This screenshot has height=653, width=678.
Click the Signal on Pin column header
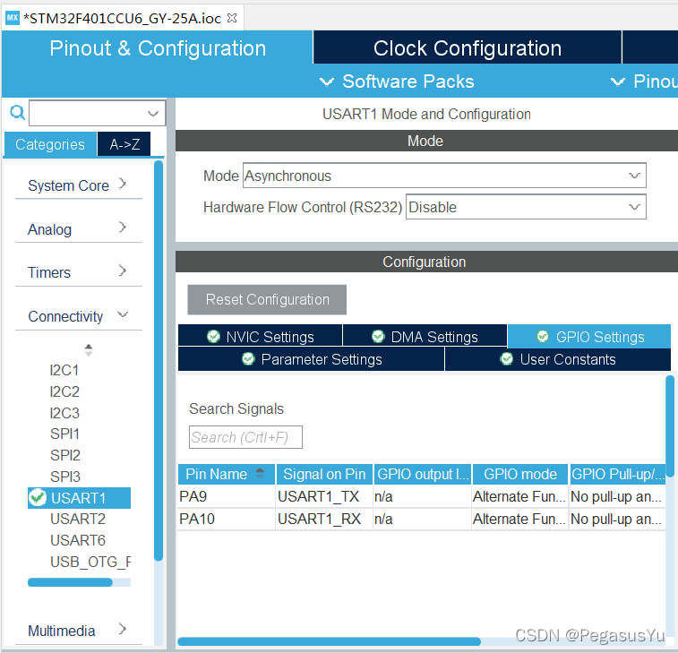(324, 474)
